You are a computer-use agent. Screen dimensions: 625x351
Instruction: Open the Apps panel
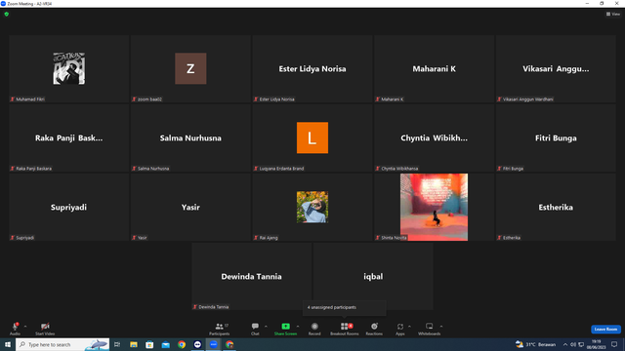[400, 329]
